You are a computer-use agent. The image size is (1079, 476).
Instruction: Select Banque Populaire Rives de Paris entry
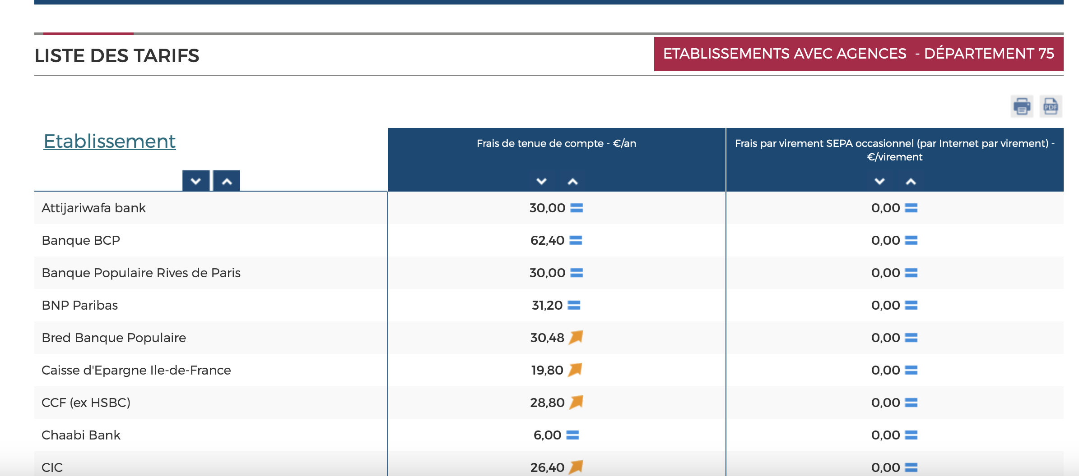[x=141, y=273]
